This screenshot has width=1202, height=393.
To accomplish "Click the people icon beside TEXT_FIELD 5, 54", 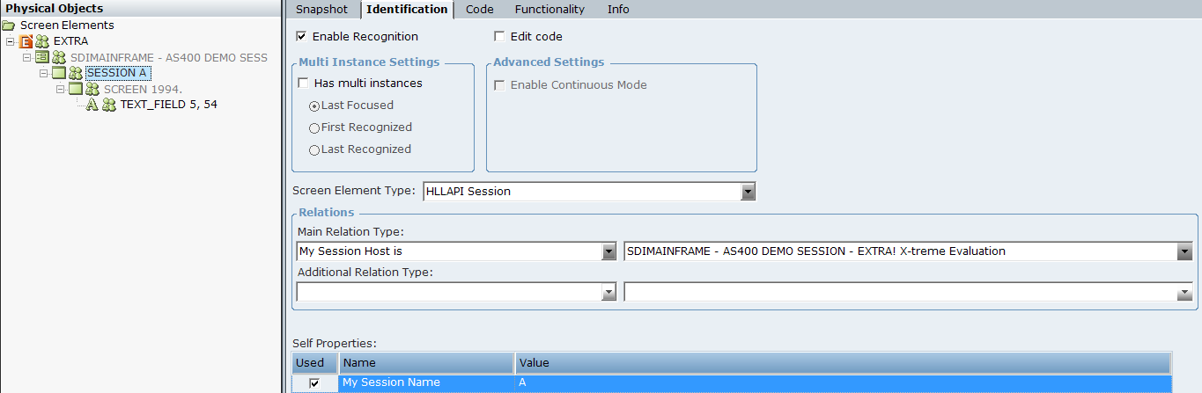I will pos(109,105).
